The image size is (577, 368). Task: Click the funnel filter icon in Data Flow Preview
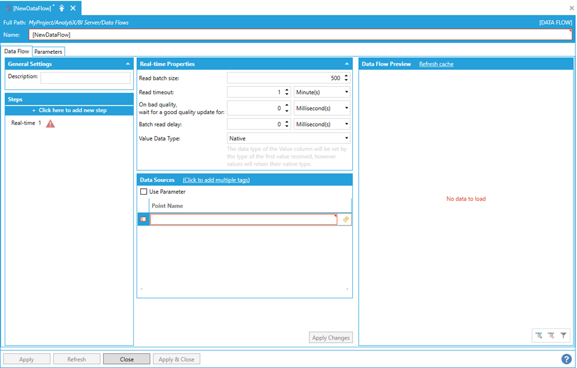pos(563,335)
